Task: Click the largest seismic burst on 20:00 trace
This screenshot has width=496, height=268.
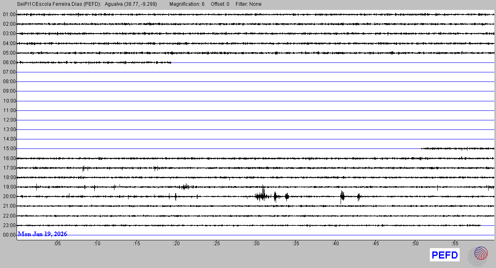Action: click(262, 195)
